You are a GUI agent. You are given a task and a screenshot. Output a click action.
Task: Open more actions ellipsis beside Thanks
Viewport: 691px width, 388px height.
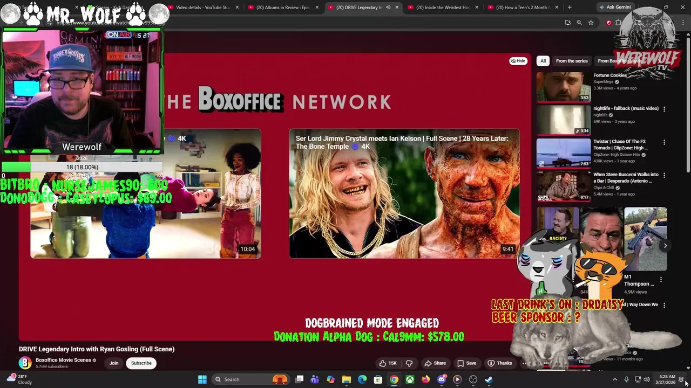(x=524, y=363)
